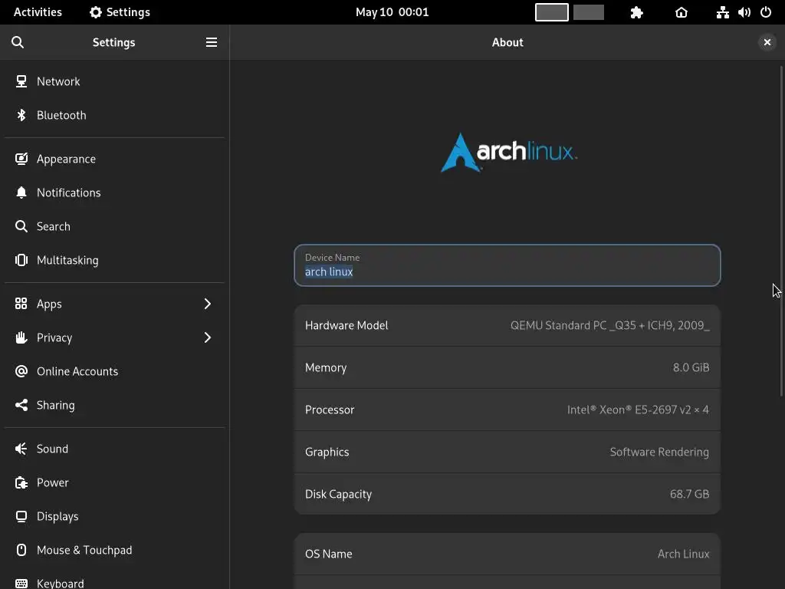Viewport: 785px width, 589px height.
Task: Open the clock and calendar menu
Action: [392, 12]
